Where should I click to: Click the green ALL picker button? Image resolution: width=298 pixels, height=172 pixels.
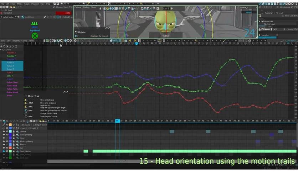35,24
